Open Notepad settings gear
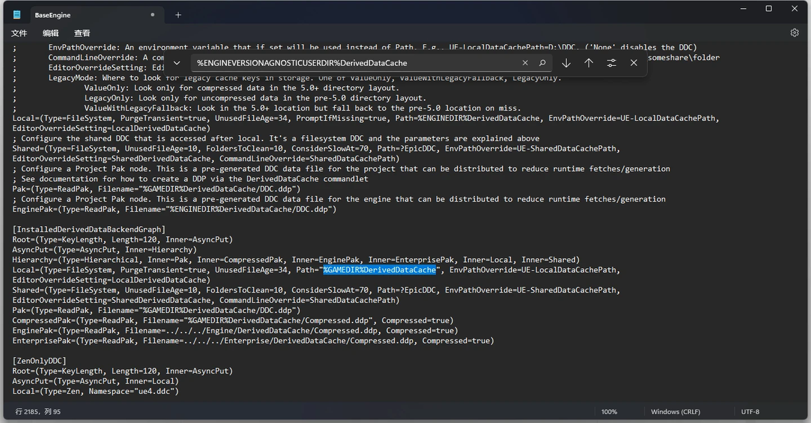Viewport: 811px width, 423px height. [795, 33]
